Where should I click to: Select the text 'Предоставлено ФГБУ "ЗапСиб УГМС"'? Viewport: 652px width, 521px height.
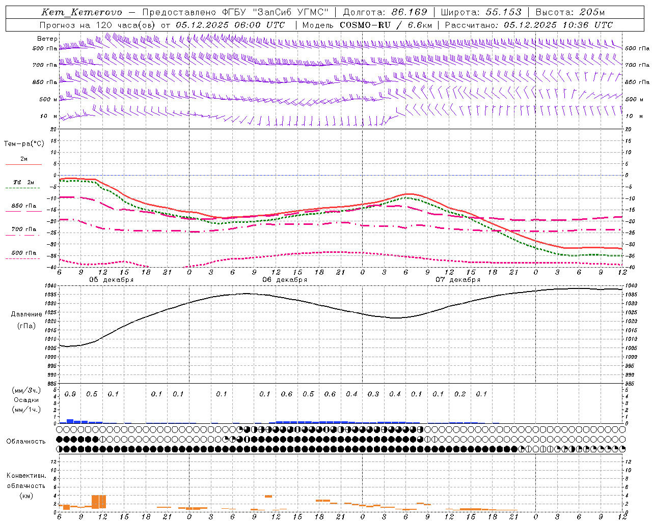coord(236,12)
